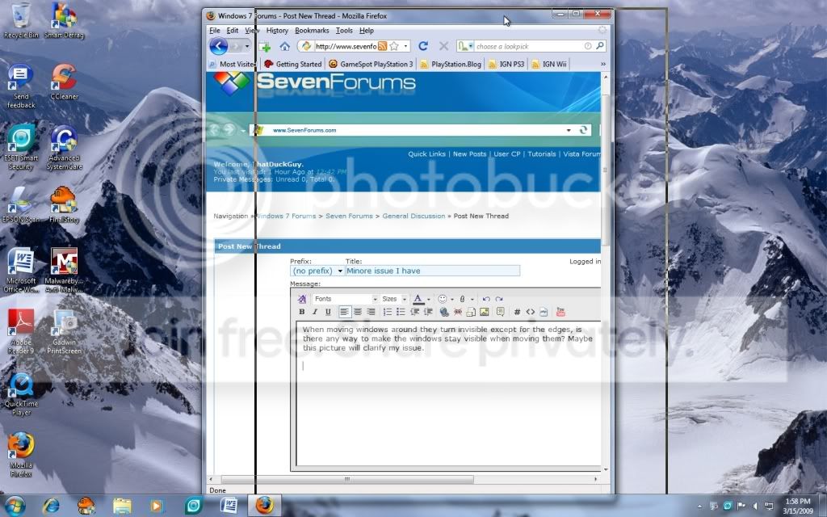
Task: Click the remove text formatting icon
Action: (x=302, y=299)
